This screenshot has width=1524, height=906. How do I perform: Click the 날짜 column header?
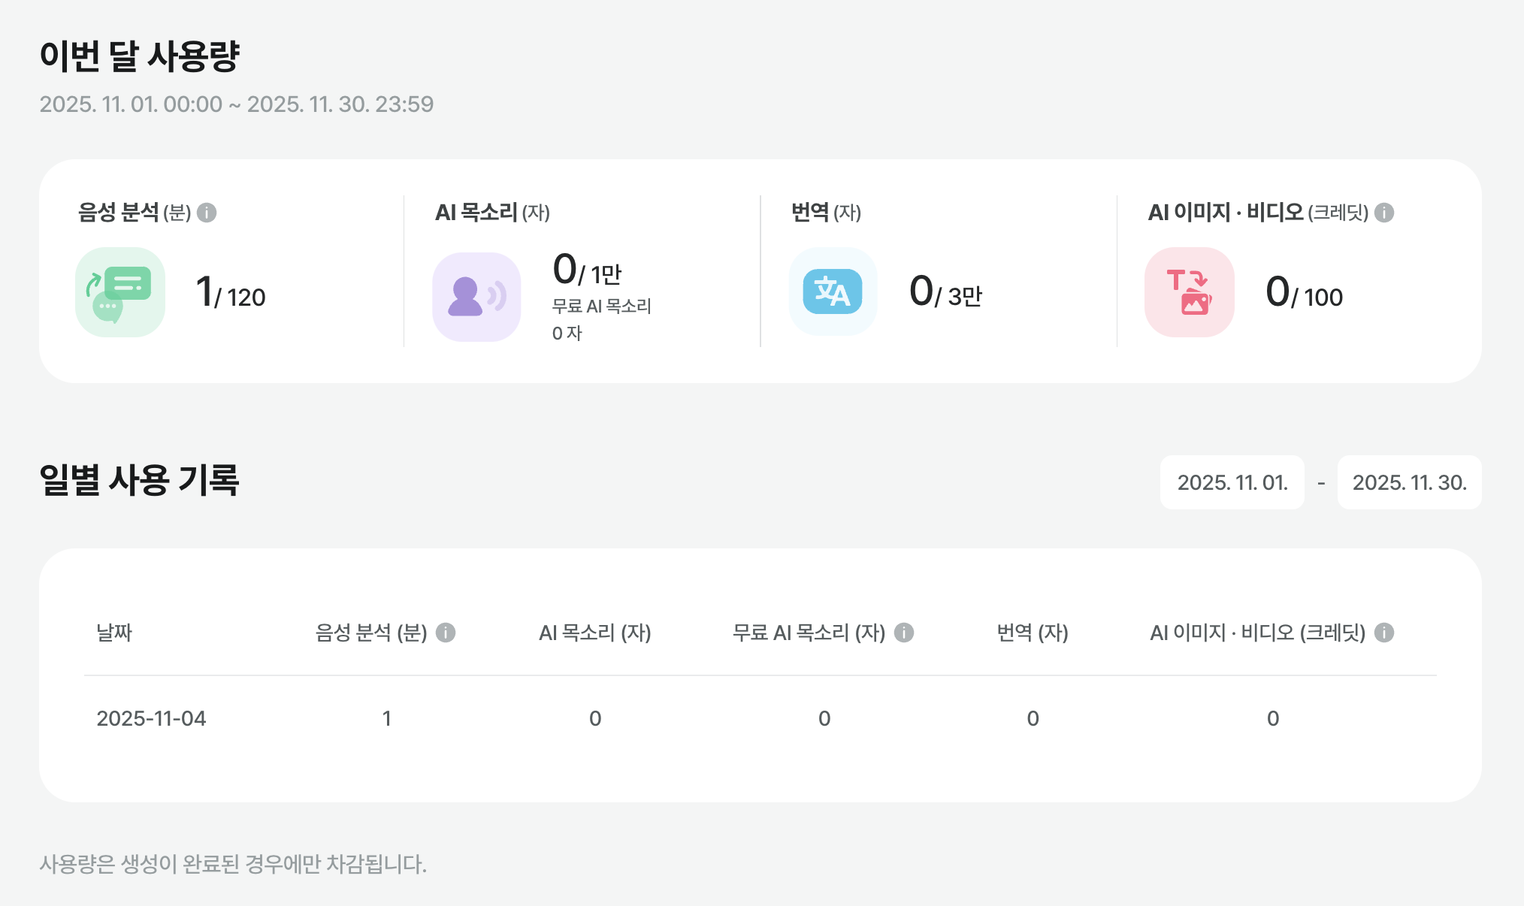pyautogui.click(x=114, y=633)
